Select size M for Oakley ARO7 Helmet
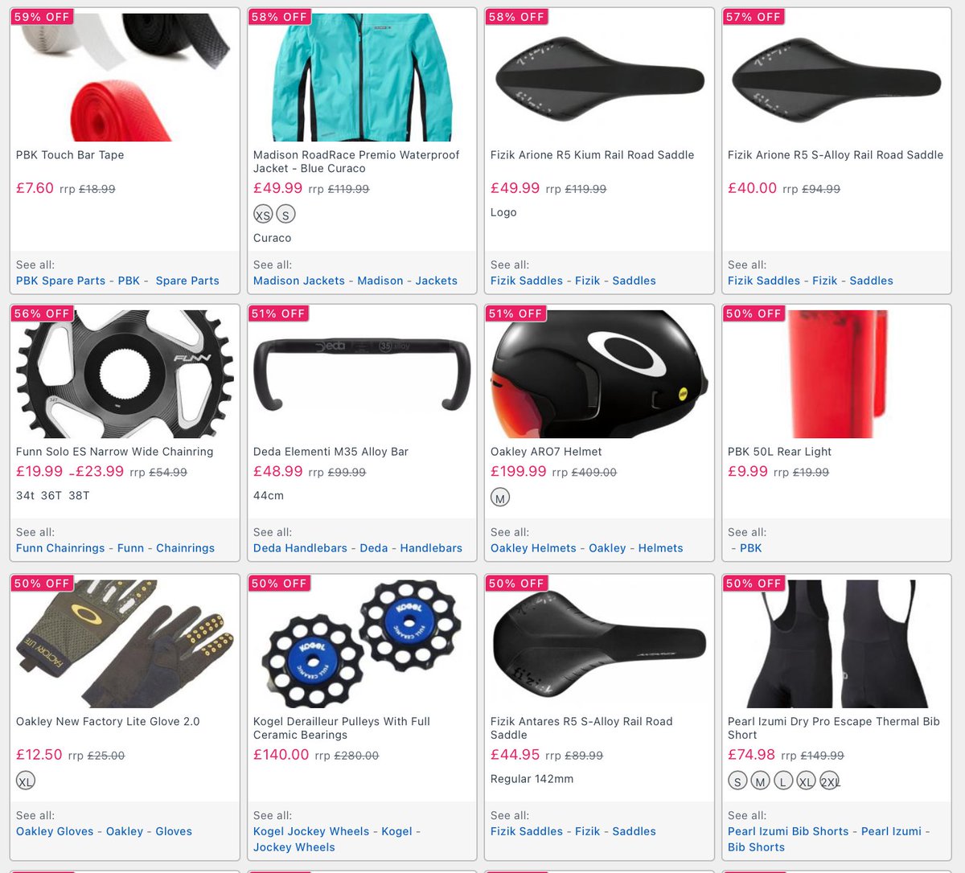The width and height of the screenshot is (965, 873). tap(500, 498)
